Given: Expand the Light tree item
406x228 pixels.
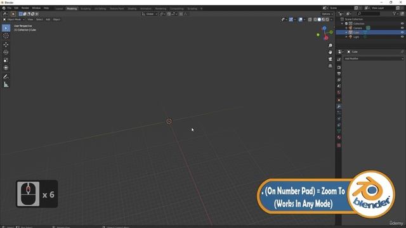Looking at the screenshot, I should tap(346, 37).
